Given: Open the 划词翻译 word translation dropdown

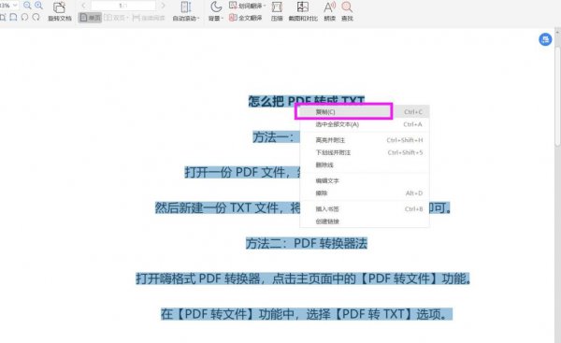Looking at the screenshot, I should click(x=247, y=6).
